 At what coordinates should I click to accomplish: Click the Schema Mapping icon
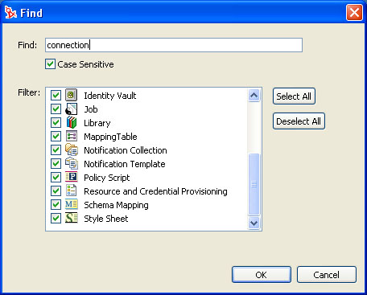pyautogui.click(x=72, y=205)
